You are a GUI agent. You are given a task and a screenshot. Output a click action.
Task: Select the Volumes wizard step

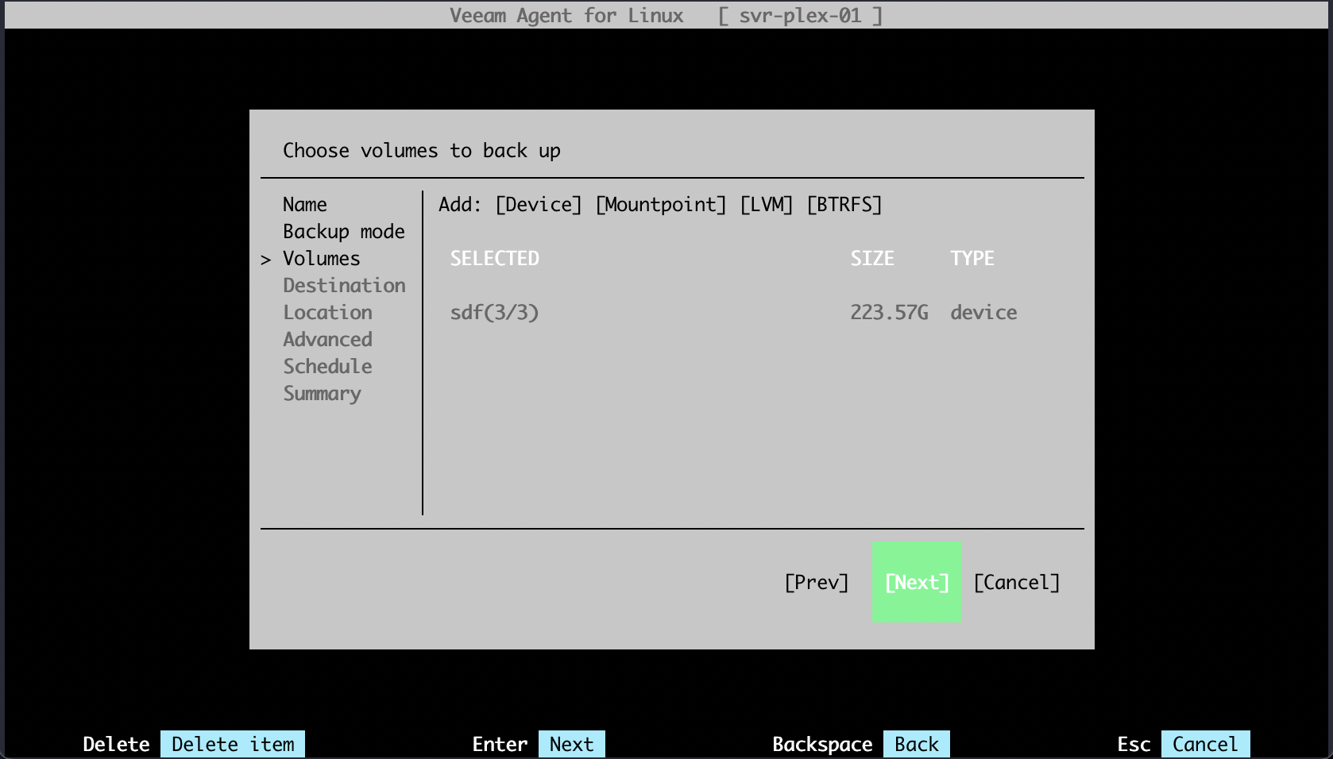tap(322, 259)
